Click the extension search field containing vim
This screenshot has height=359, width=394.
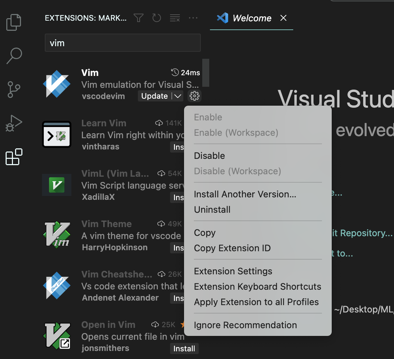click(x=122, y=43)
